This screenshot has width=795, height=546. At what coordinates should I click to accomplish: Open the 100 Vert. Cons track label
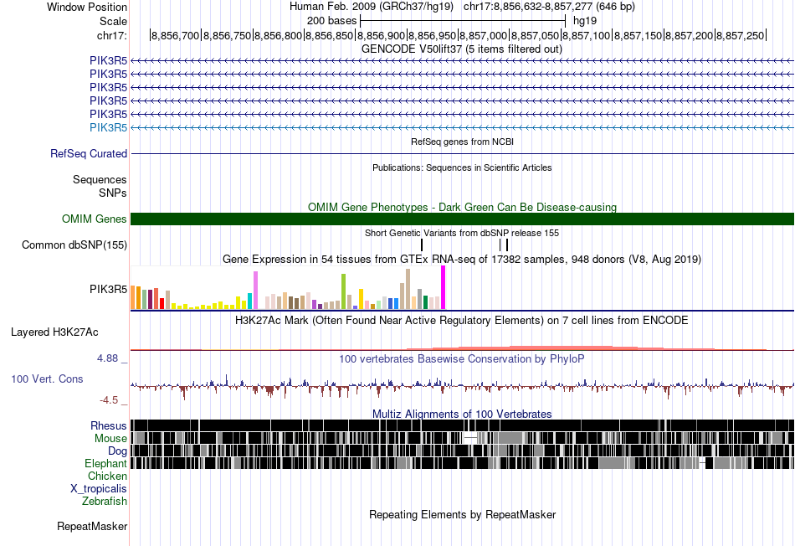pos(47,379)
